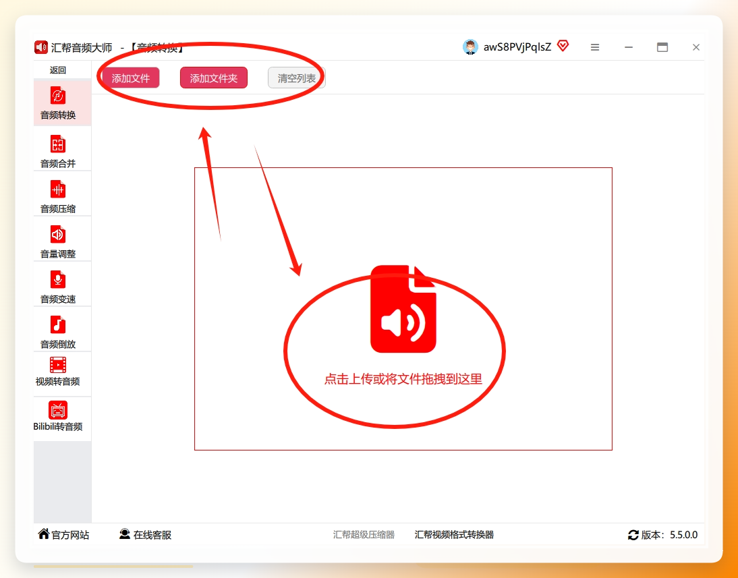Maximize the application window
The width and height of the screenshot is (738, 578).
662,47
